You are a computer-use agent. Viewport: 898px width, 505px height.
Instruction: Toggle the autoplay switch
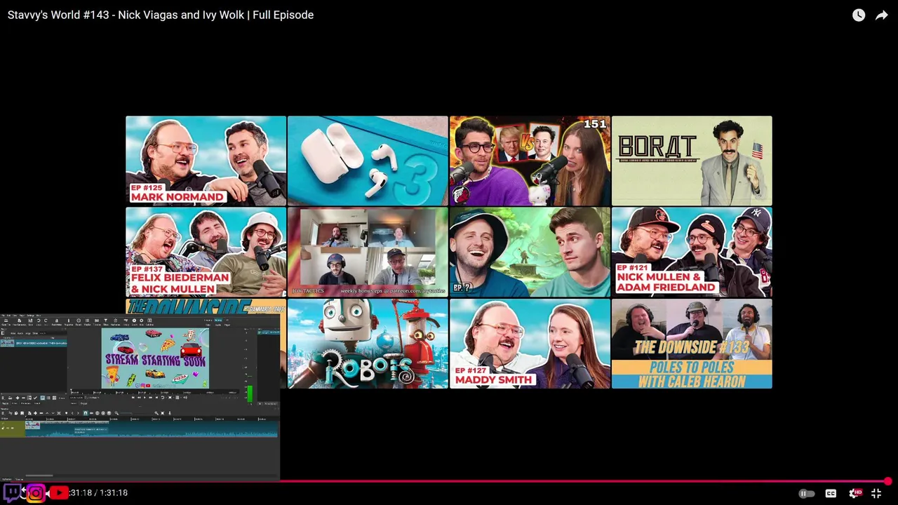point(807,494)
